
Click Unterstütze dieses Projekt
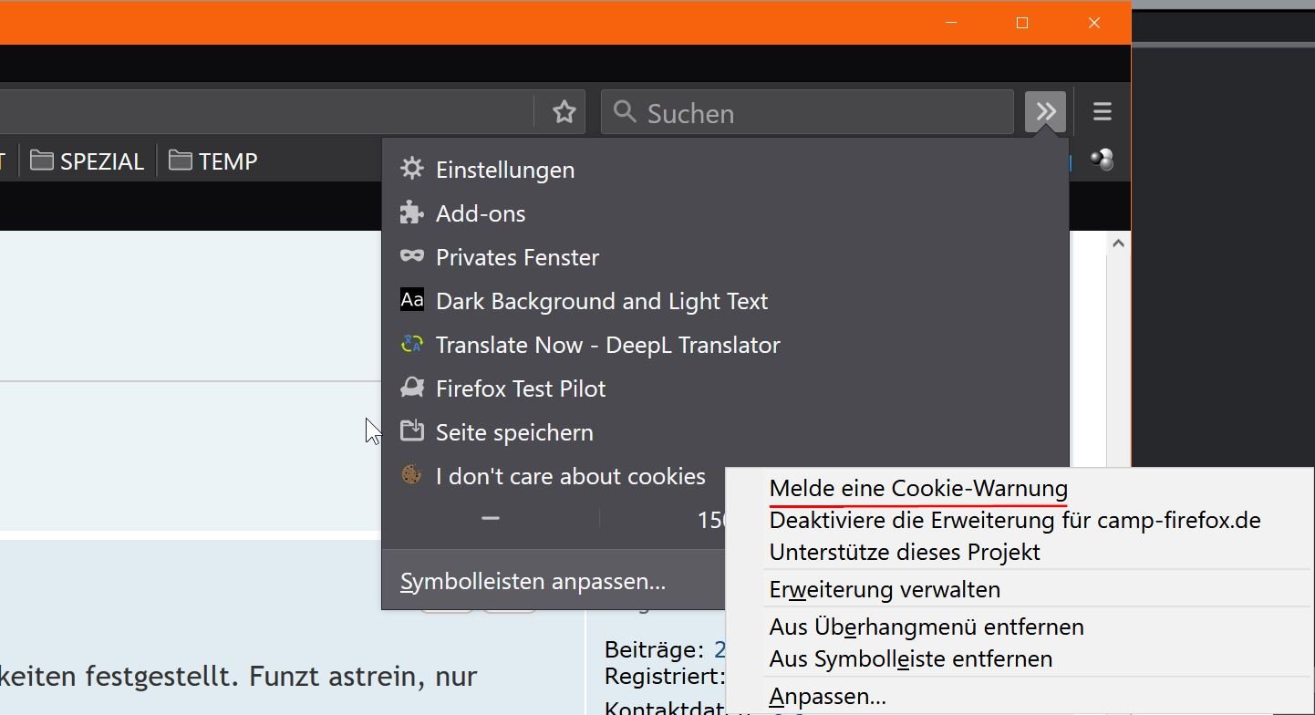click(904, 553)
